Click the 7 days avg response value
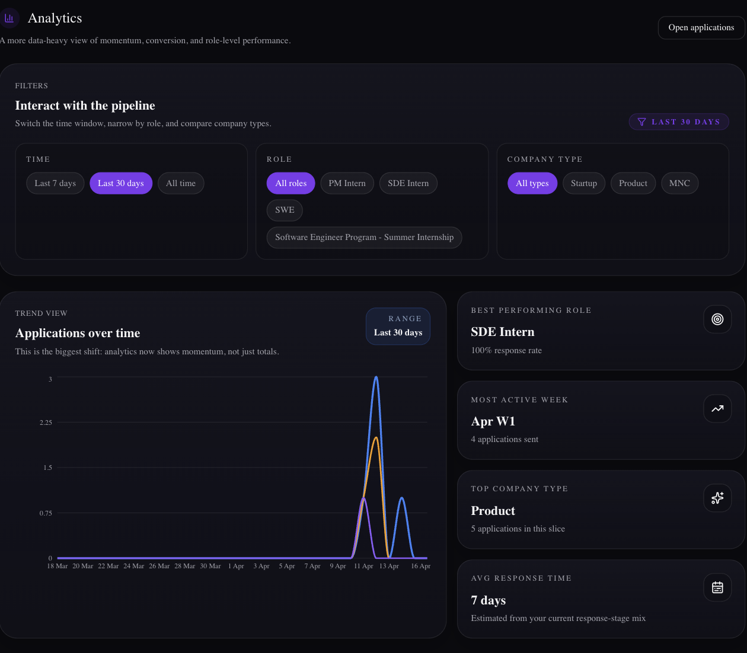Image resolution: width=747 pixels, height=653 pixels. 489,600
